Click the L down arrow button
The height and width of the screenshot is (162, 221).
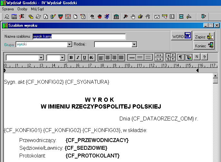coord(159,59)
